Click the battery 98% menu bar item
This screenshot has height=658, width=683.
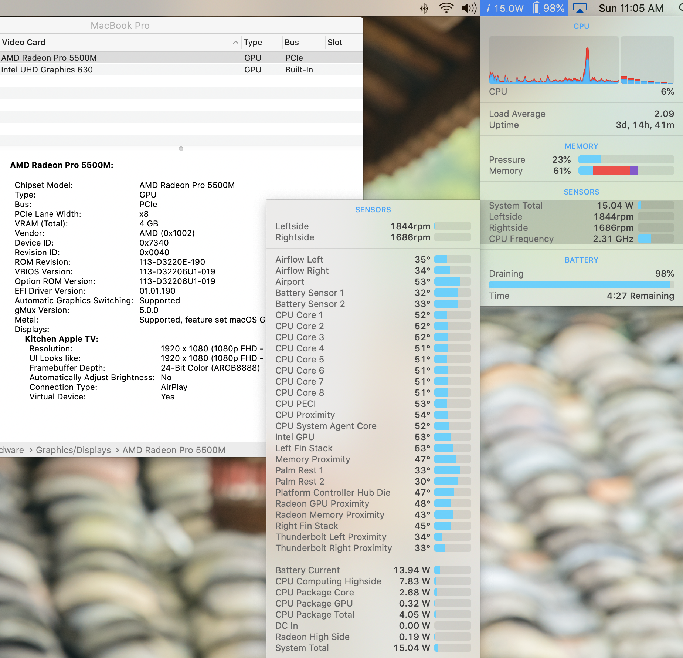coord(549,8)
